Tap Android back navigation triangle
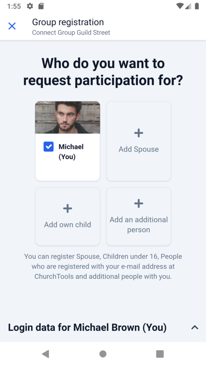Image resolution: width=206 pixels, height=366 pixels. pos(45,354)
